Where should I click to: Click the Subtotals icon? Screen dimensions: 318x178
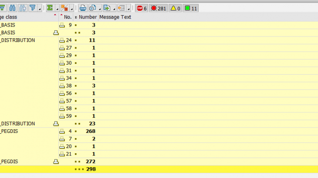64,8
